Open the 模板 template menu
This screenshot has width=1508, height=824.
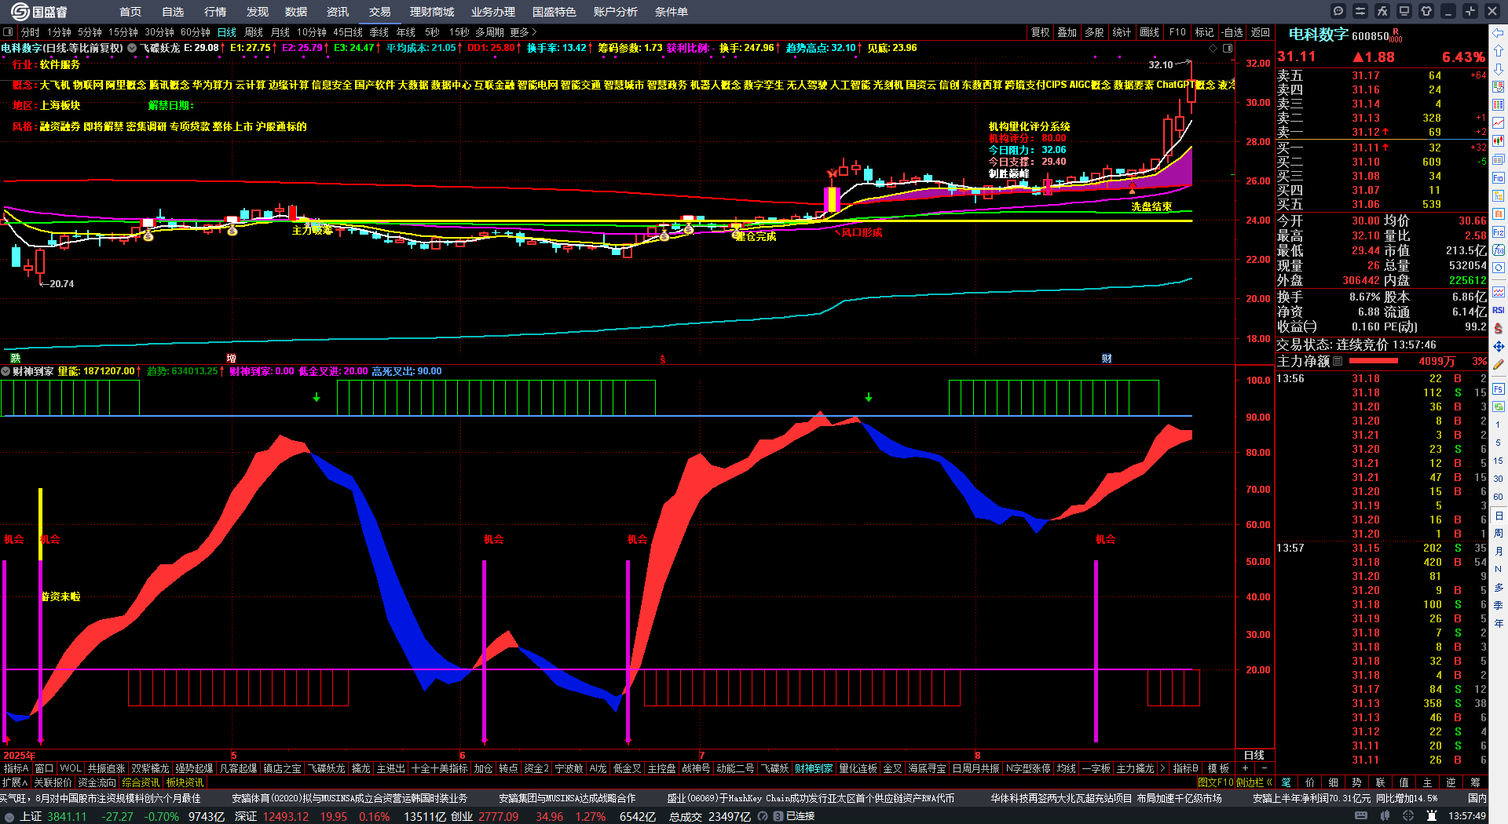tap(1218, 768)
